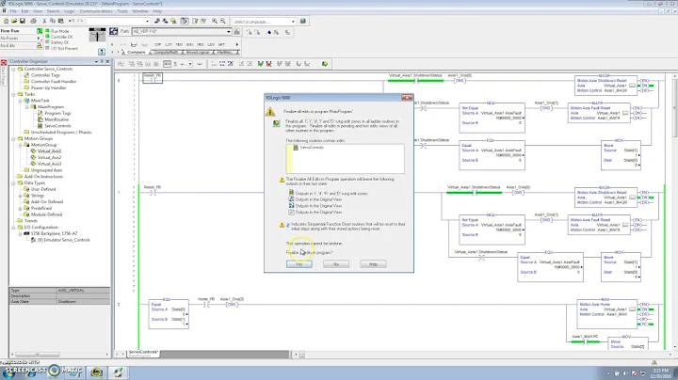
Task: Select Virtual_Axis2 in Motion Group
Action: [49, 158]
